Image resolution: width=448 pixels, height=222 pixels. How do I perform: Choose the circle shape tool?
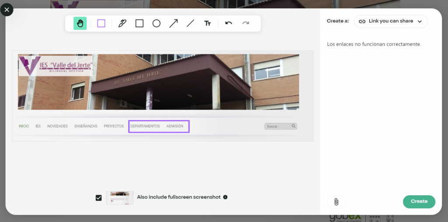[x=156, y=23]
